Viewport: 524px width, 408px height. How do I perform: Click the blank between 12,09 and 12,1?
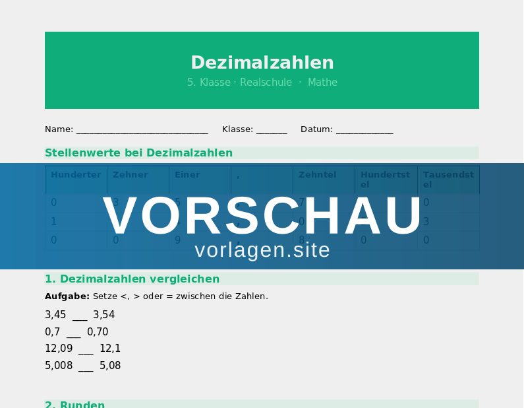point(86,349)
